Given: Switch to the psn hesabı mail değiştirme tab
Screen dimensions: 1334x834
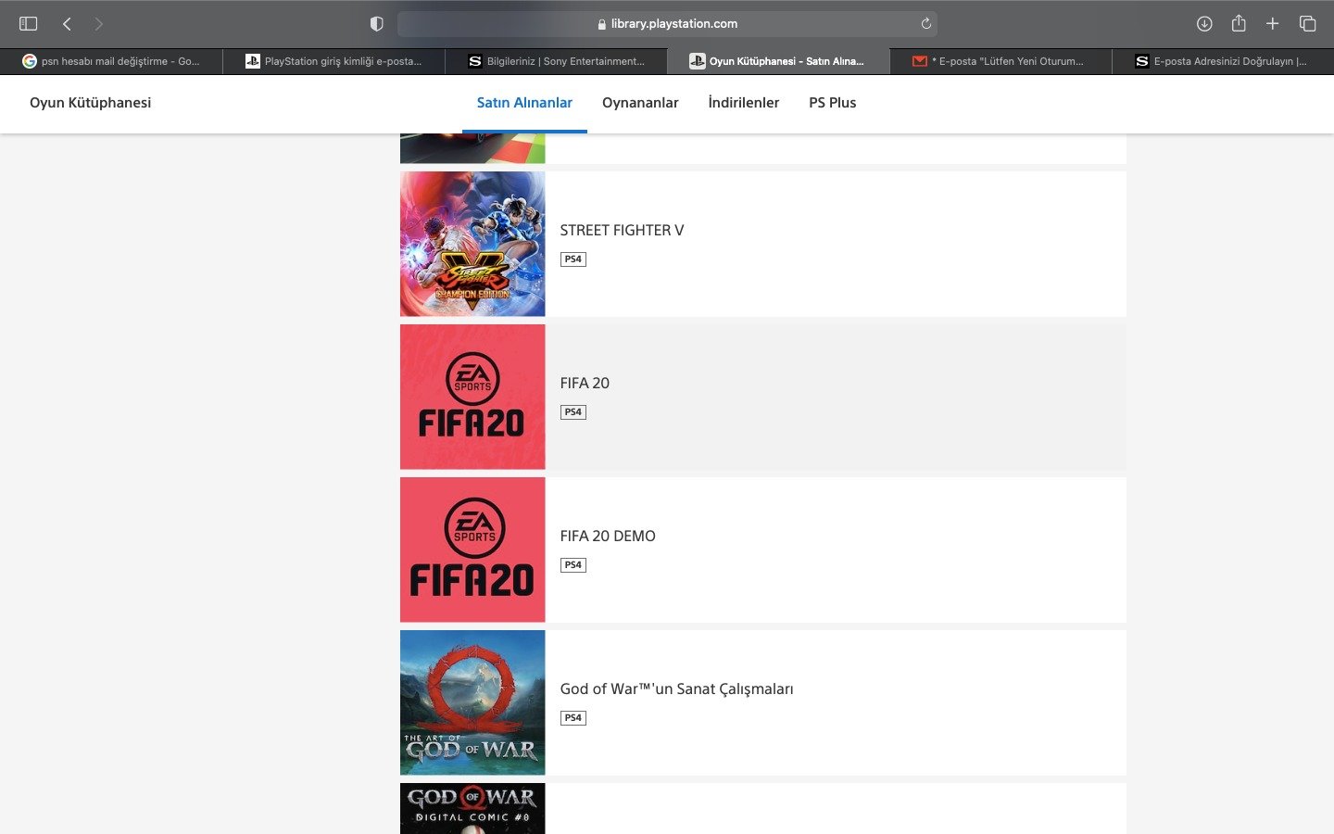Looking at the screenshot, I should tap(111, 61).
